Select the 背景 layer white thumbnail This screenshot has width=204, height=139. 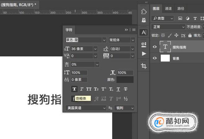click(165, 58)
